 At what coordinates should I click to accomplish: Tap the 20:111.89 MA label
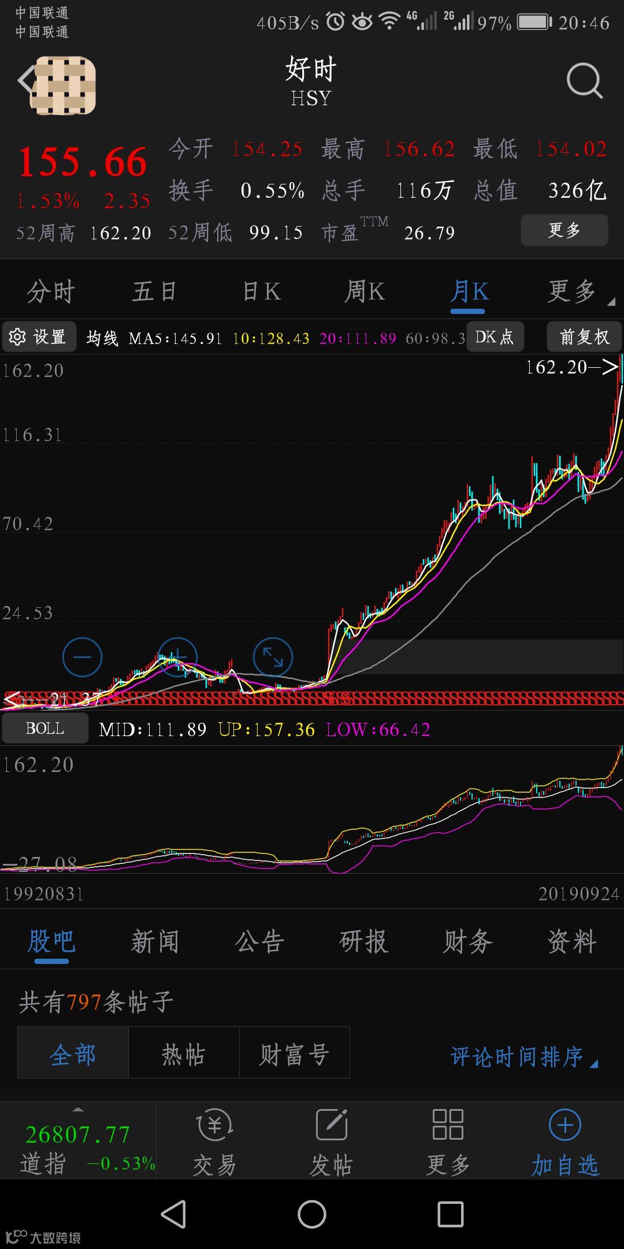click(358, 338)
